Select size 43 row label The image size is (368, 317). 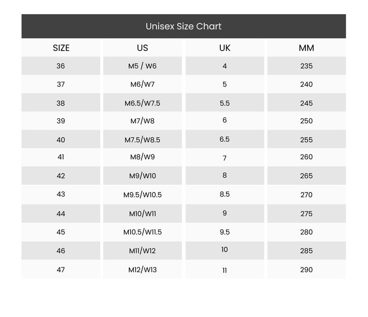tap(61, 194)
